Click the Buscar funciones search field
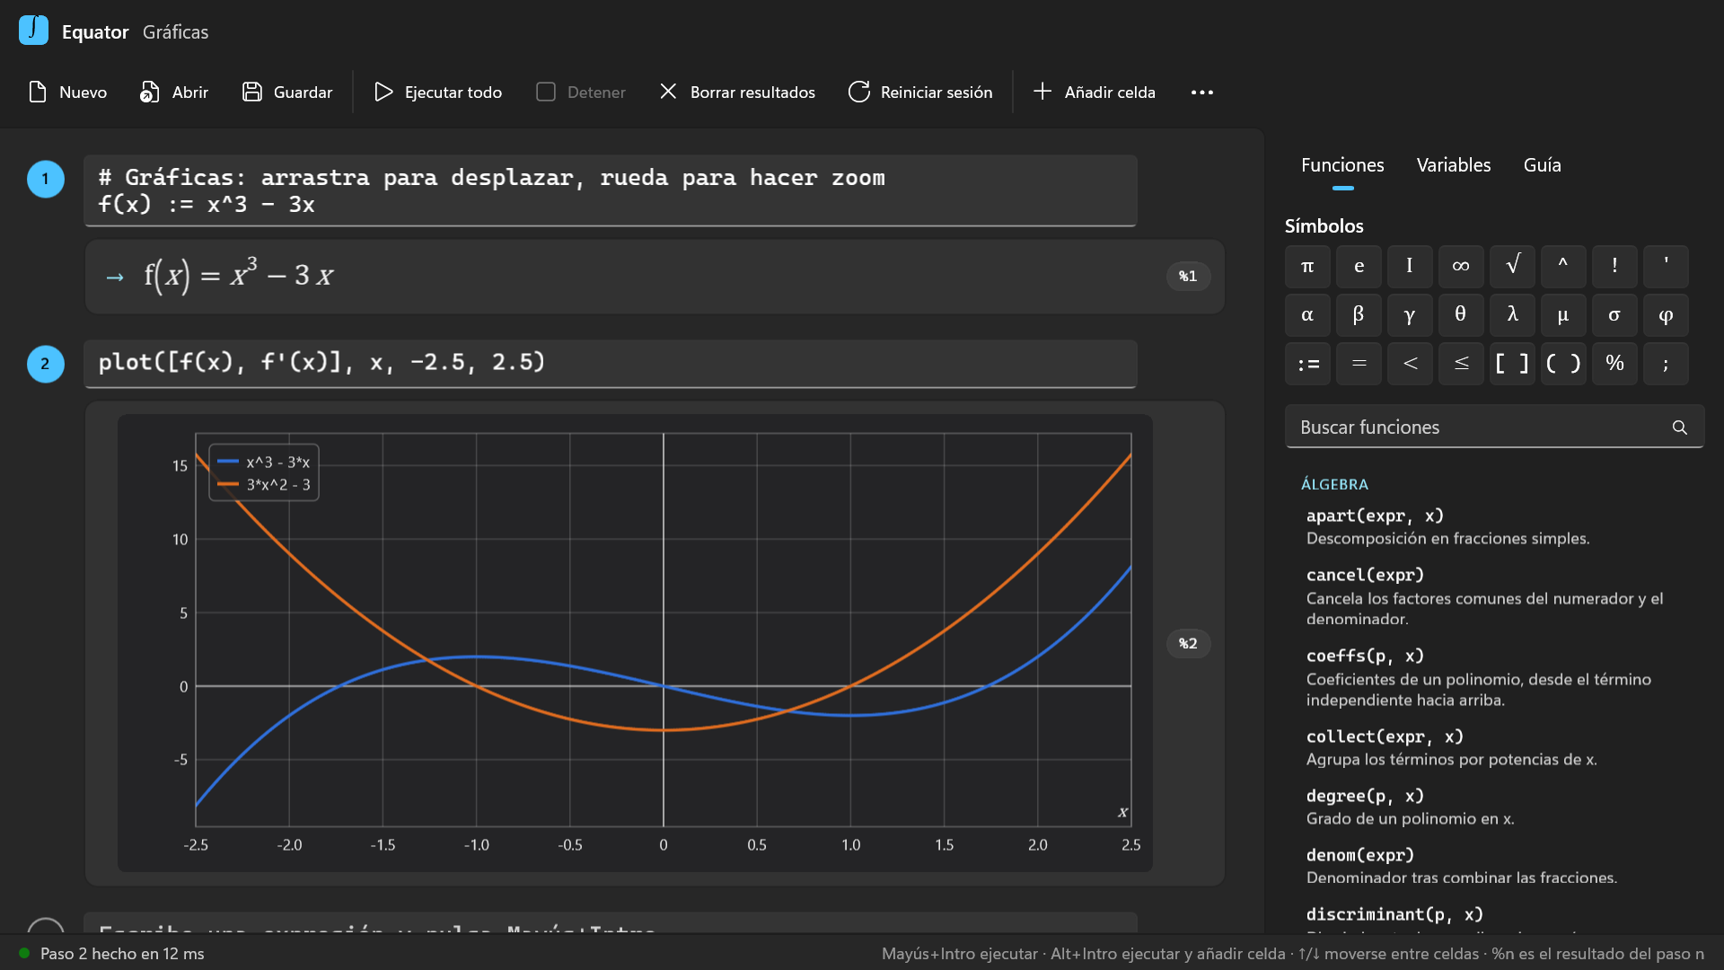The width and height of the screenshot is (1724, 970). coord(1494,427)
